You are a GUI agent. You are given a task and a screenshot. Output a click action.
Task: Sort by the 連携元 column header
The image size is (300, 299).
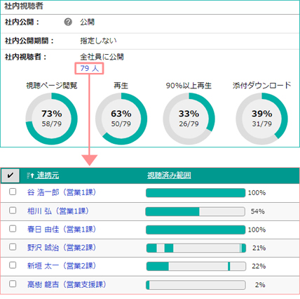tap(48, 175)
